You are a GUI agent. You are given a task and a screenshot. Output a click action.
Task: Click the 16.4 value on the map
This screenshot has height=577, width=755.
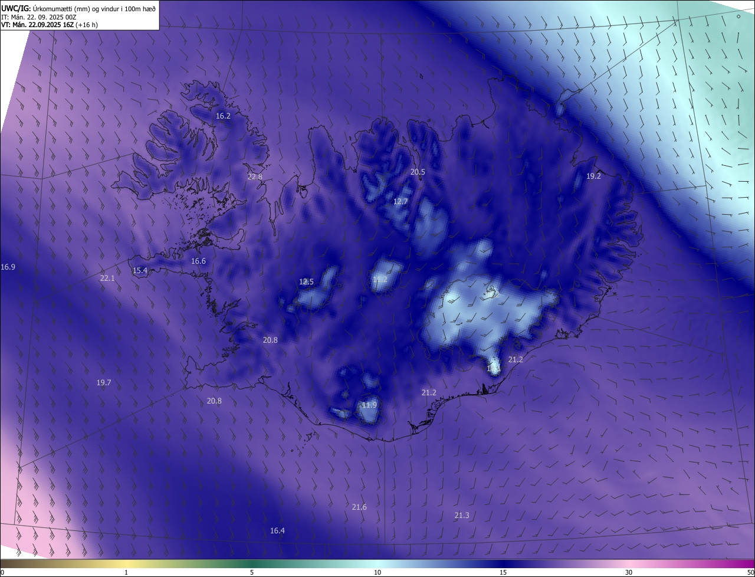[277, 531]
